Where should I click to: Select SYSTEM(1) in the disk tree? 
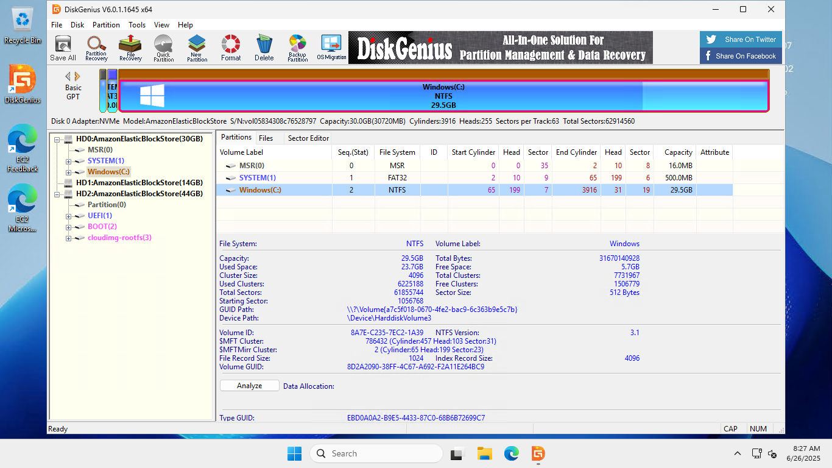[x=106, y=161]
